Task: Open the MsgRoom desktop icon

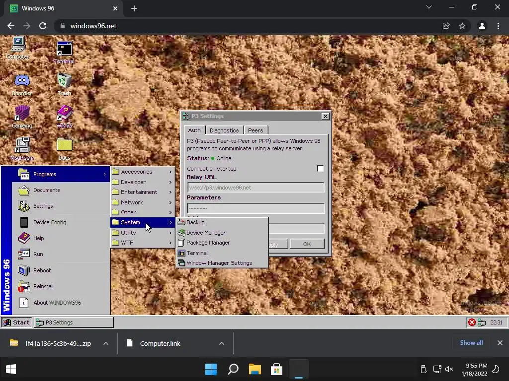Action: (x=22, y=149)
